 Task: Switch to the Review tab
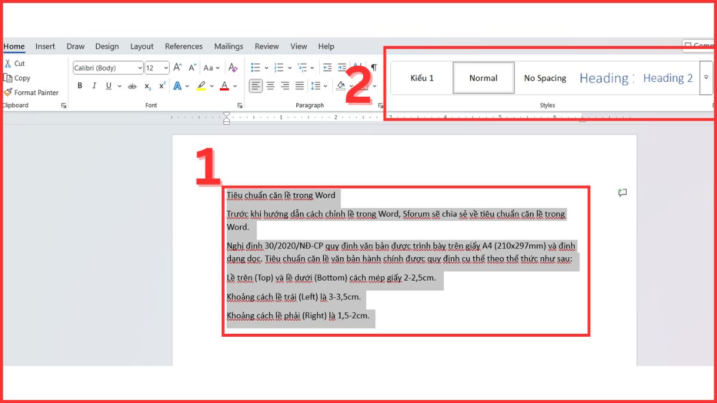click(x=266, y=47)
